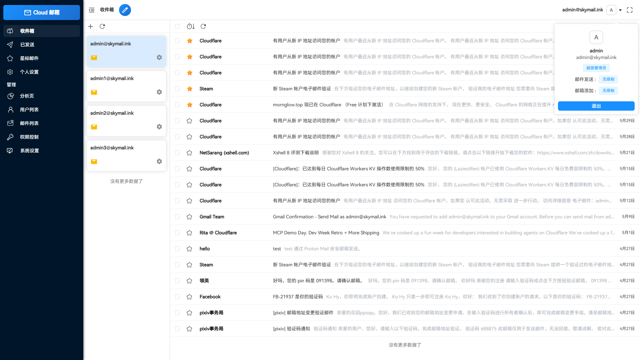Open settings gear for admin@skymail.ink
The height and width of the screenshot is (360, 640).
click(x=159, y=57)
